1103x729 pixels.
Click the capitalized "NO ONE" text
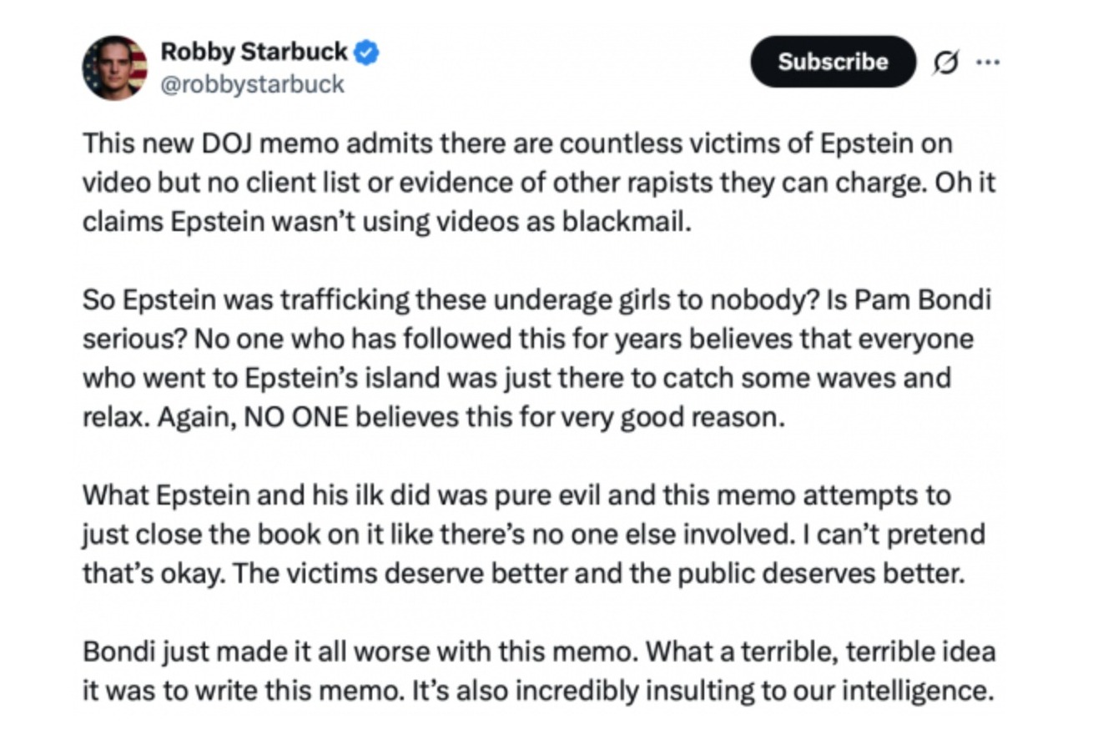click(296, 417)
